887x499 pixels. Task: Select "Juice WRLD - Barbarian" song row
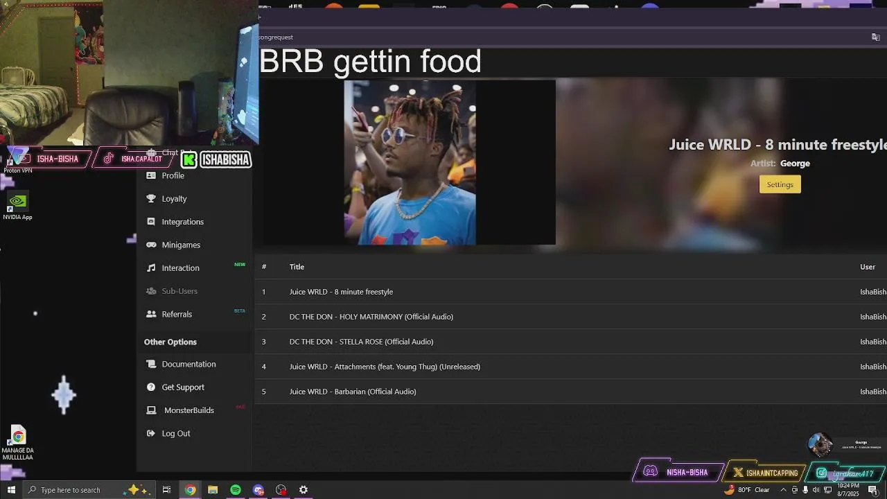point(570,392)
